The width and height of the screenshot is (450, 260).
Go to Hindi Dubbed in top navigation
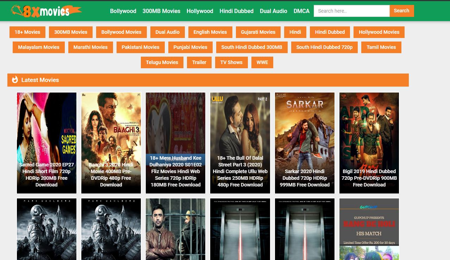pyautogui.click(x=236, y=11)
